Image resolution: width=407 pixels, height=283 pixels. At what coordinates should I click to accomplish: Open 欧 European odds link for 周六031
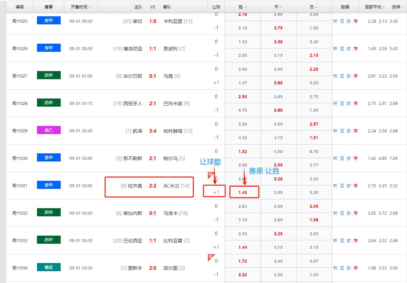[x=349, y=186]
